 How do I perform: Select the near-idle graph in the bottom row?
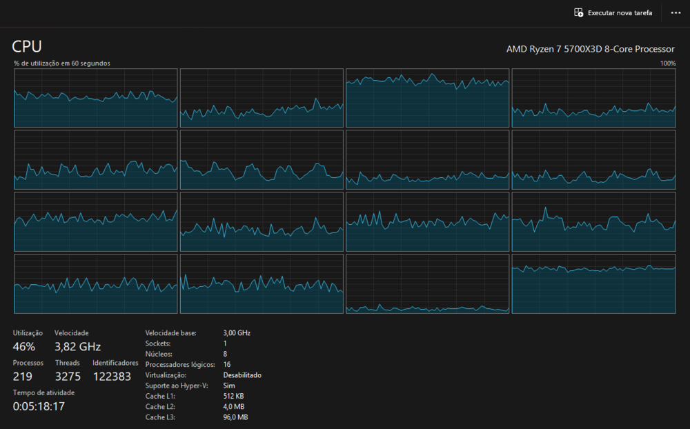click(427, 283)
